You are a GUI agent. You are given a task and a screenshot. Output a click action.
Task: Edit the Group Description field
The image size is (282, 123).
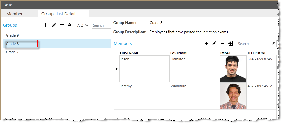pos(212,32)
